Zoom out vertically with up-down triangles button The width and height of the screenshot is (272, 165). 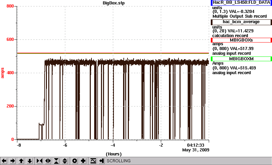click(65, 161)
